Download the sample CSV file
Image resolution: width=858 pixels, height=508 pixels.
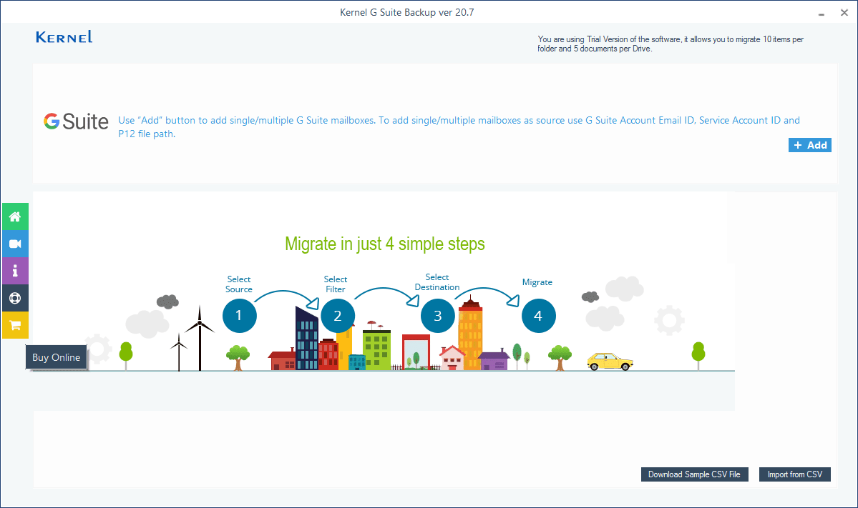[x=694, y=474]
